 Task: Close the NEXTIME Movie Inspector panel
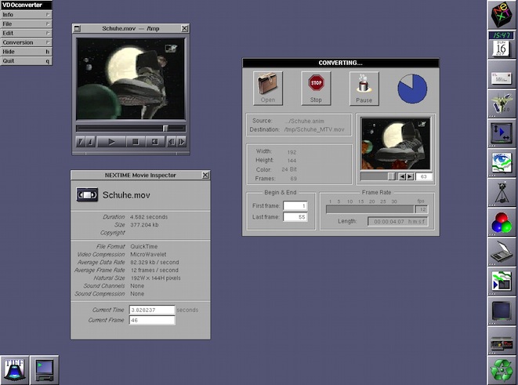point(205,175)
